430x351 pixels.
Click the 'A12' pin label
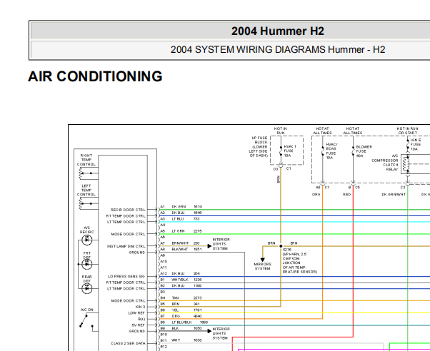(164, 273)
